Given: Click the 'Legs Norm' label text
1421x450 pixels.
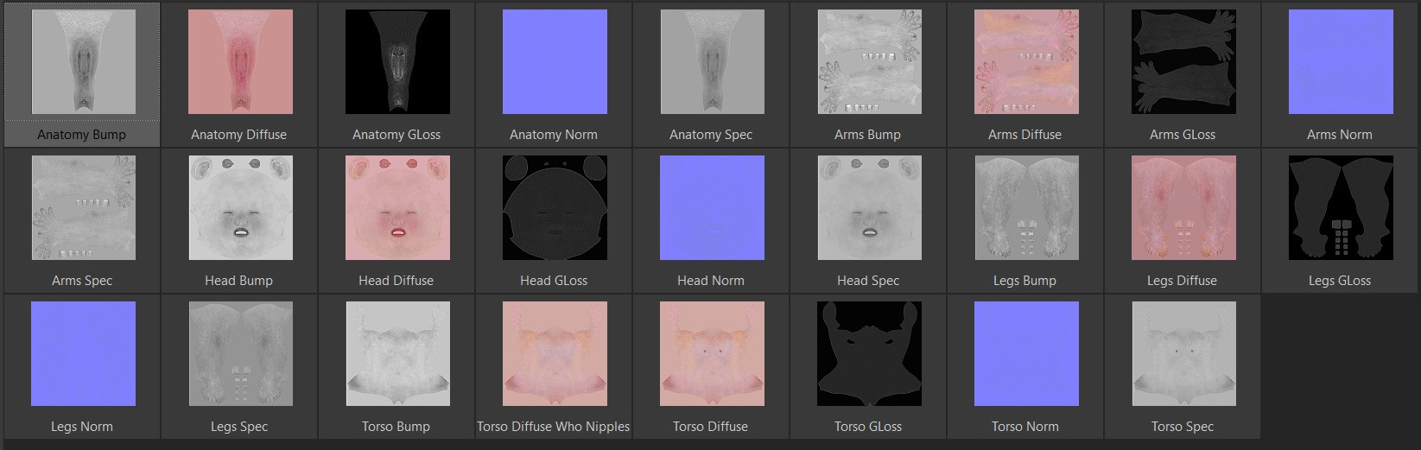Looking at the screenshot, I should click(x=82, y=427).
